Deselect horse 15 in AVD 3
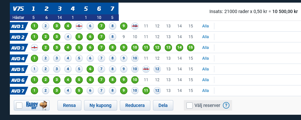This screenshot has width=301, height=120. pos(191,48)
